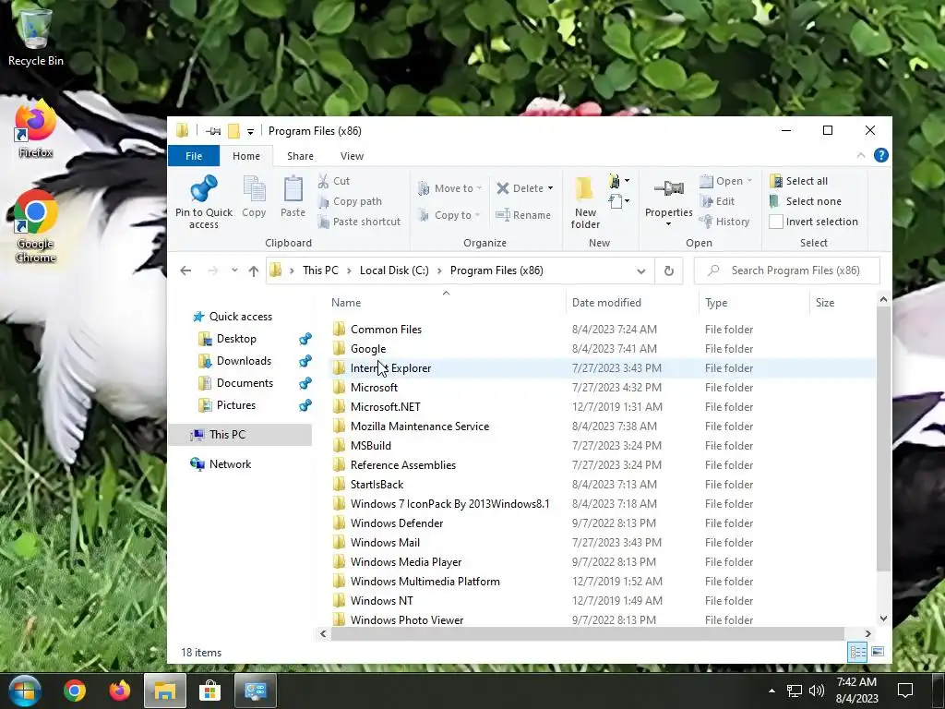Image resolution: width=945 pixels, height=709 pixels.
Task: Select the Firefox desktop shortcut
Action: pos(36,129)
